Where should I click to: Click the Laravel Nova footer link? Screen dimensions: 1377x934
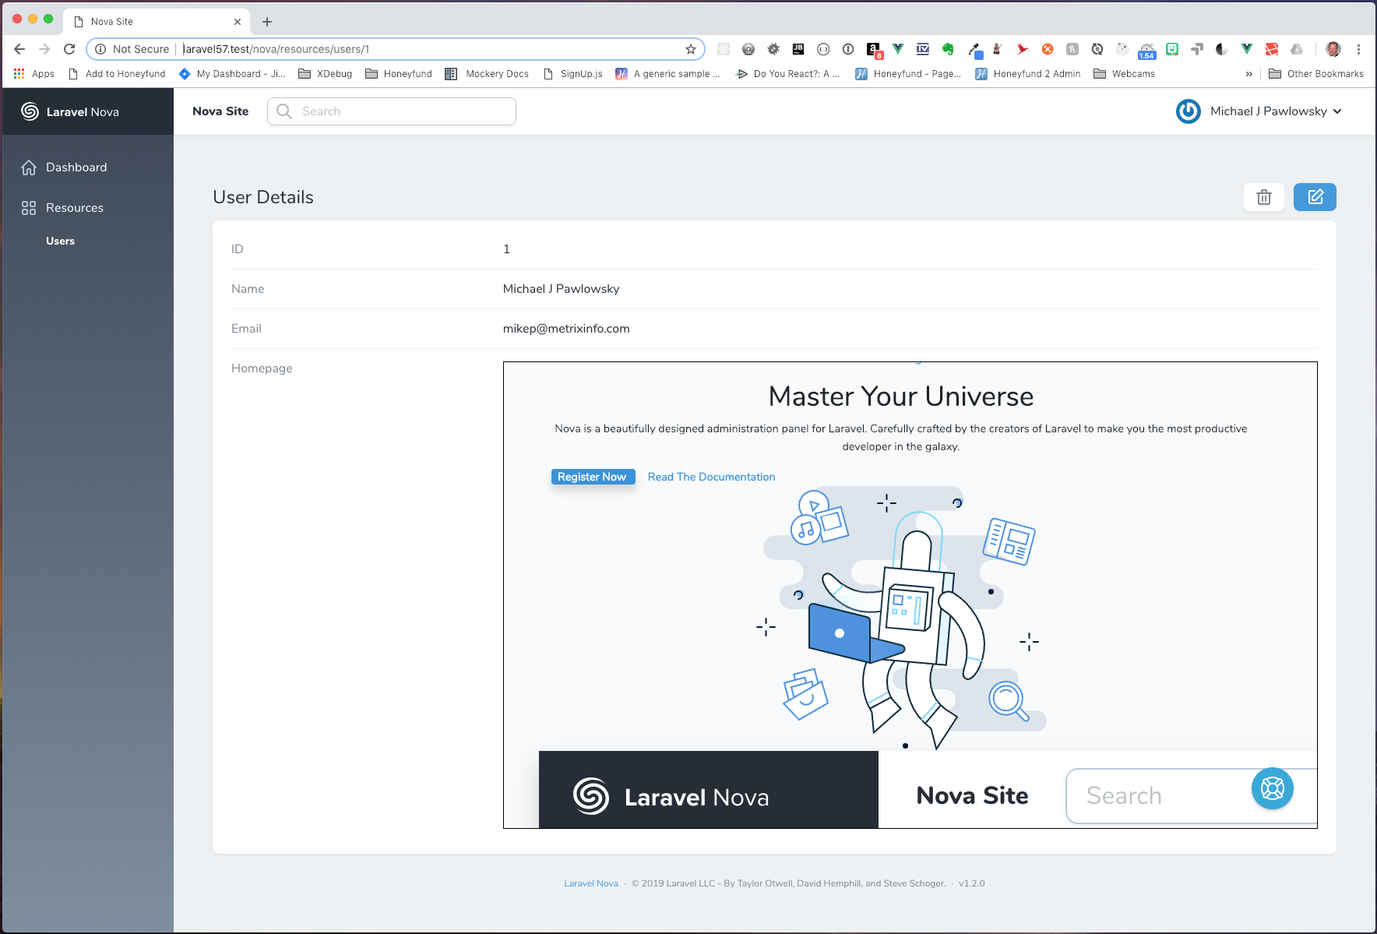(591, 883)
